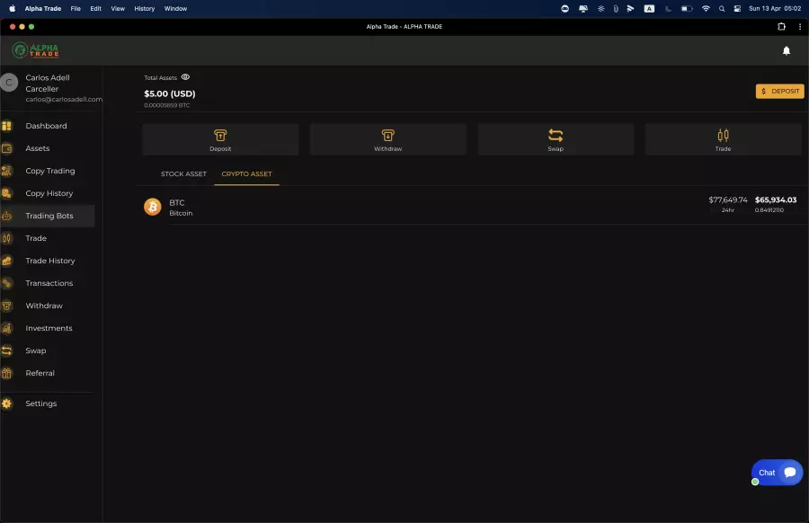The height and width of the screenshot is (523, 809).
Task: Open the Edit menu
Action: point(95,9)
